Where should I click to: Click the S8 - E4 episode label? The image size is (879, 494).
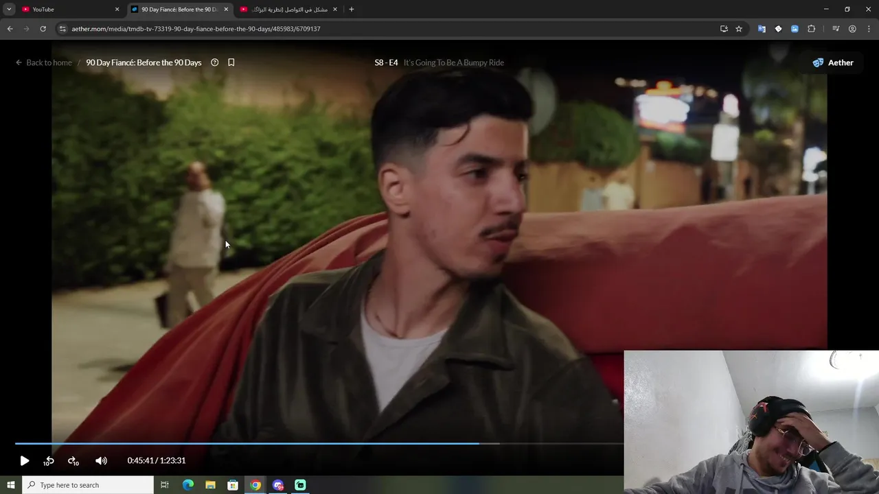pos(386,62)
